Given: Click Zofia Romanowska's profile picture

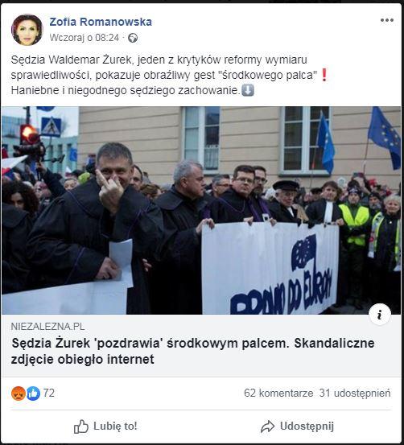Looking at the screenshot, I should 27,30.
